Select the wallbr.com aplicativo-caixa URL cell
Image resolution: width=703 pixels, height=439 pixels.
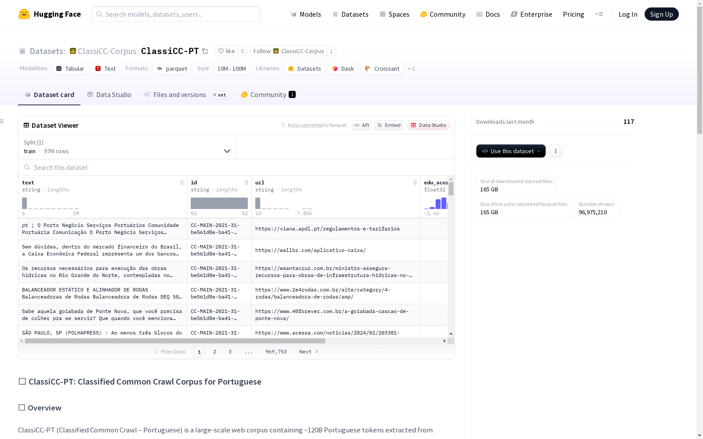click(x=336, y=250)
